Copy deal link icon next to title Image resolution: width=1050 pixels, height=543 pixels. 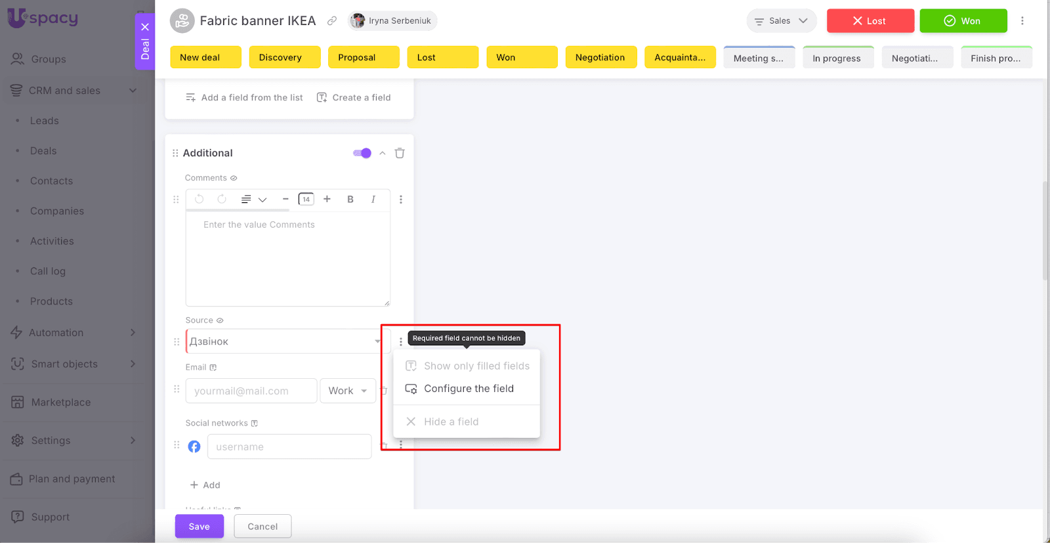pyautogui.click(x=332, y=21)
